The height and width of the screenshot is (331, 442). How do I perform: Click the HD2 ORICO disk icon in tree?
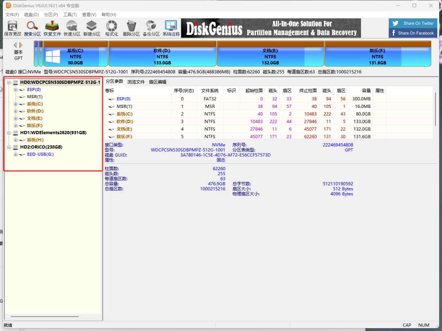(16, 147)
